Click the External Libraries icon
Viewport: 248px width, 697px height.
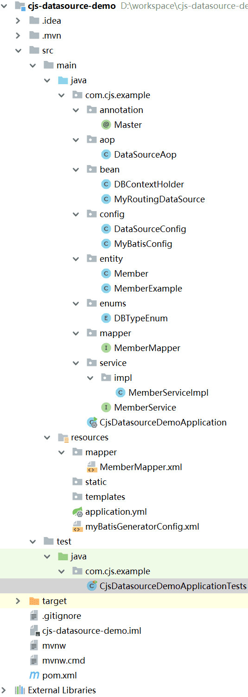[19, 690]
